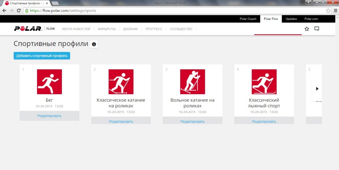Select the Спортивные профили browser tab
The image size is (339, 170).
(x=26, y=3)
